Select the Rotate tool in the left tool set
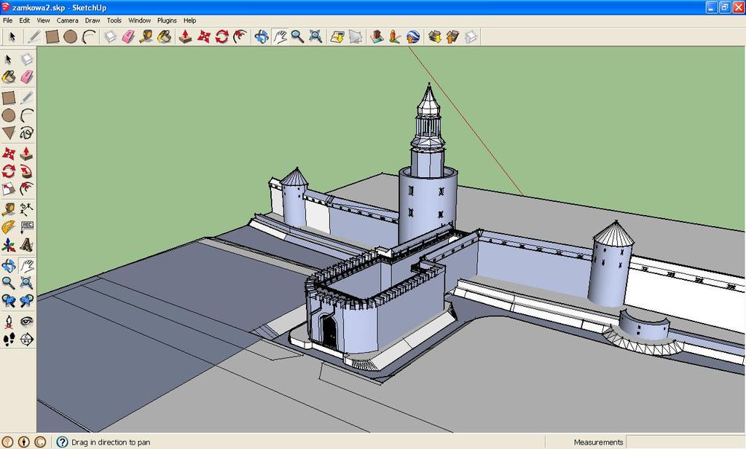Image resolution: width=746 pixels, height=449 pixels. coord(9,171)
